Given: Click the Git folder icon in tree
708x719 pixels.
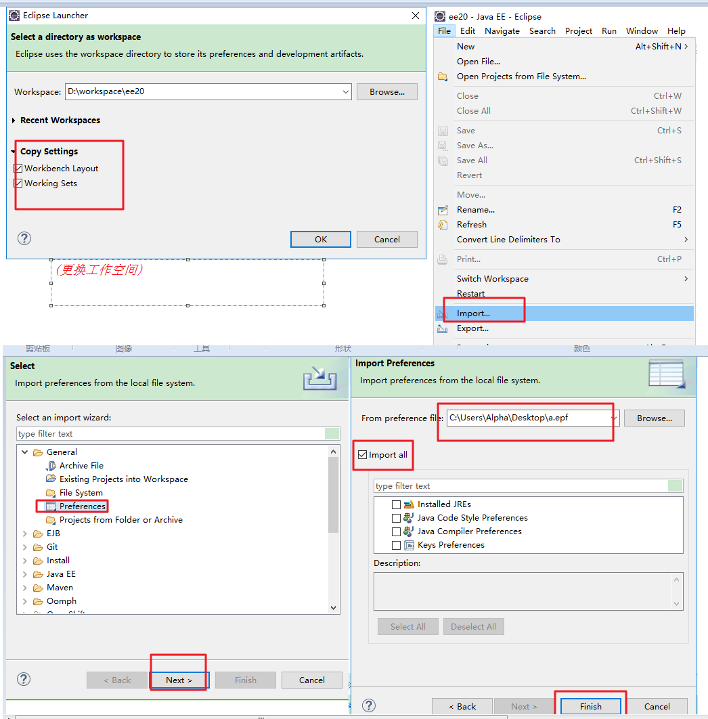Looking at the screenshot, I should click(38, 547).
